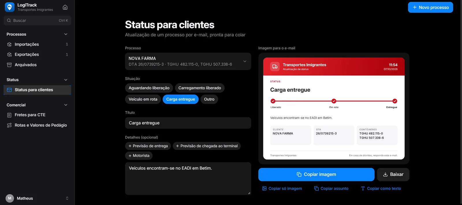Click the Rotas e Valores de Pedágio route icon

pos(9,125)
